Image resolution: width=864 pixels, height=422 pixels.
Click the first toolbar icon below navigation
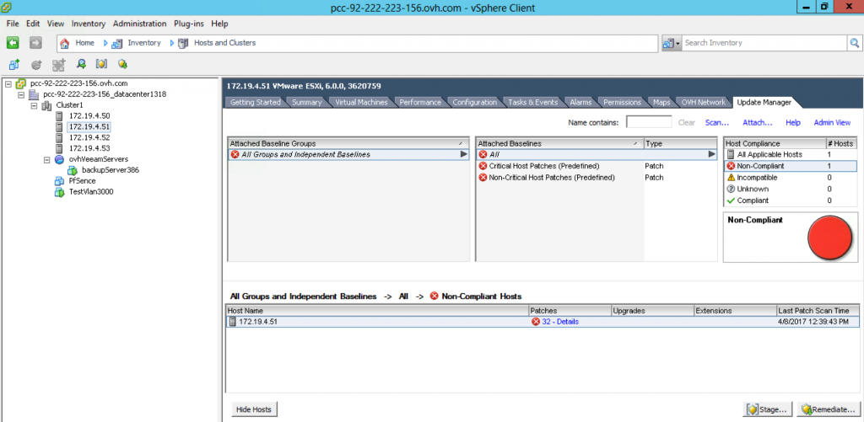[x=15, y=64]
